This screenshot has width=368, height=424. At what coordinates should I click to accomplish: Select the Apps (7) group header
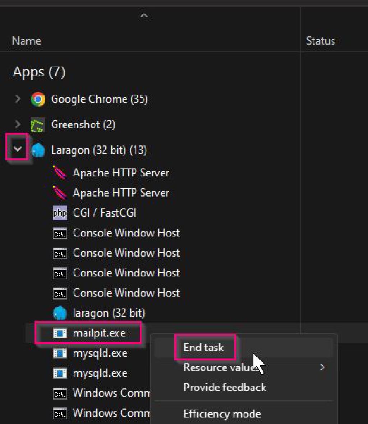coord(38,72)
